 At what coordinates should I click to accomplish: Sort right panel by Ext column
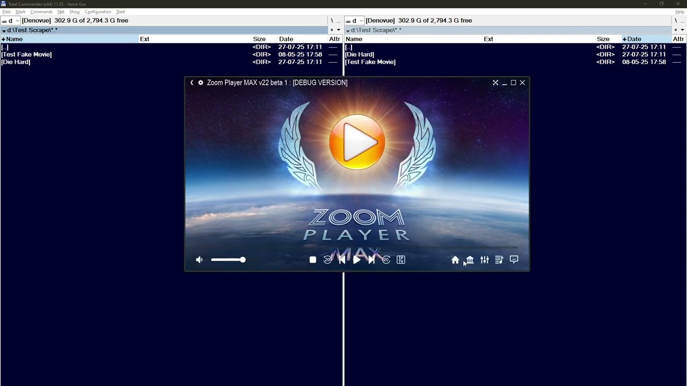tap(539, 39)
